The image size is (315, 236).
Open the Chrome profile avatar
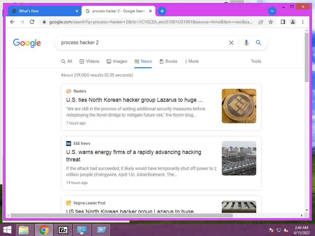coord(293,22)
